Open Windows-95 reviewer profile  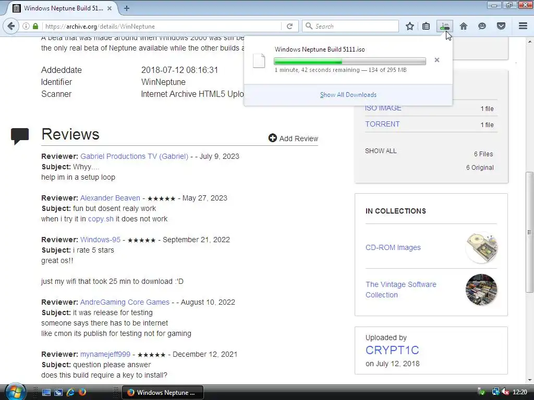click(x=100, y=240)
